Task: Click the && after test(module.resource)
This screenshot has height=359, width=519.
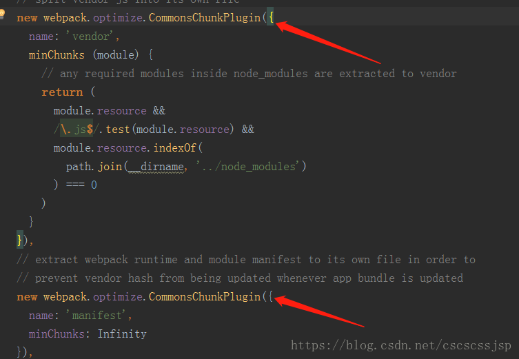Action: (x=248, y=130)
